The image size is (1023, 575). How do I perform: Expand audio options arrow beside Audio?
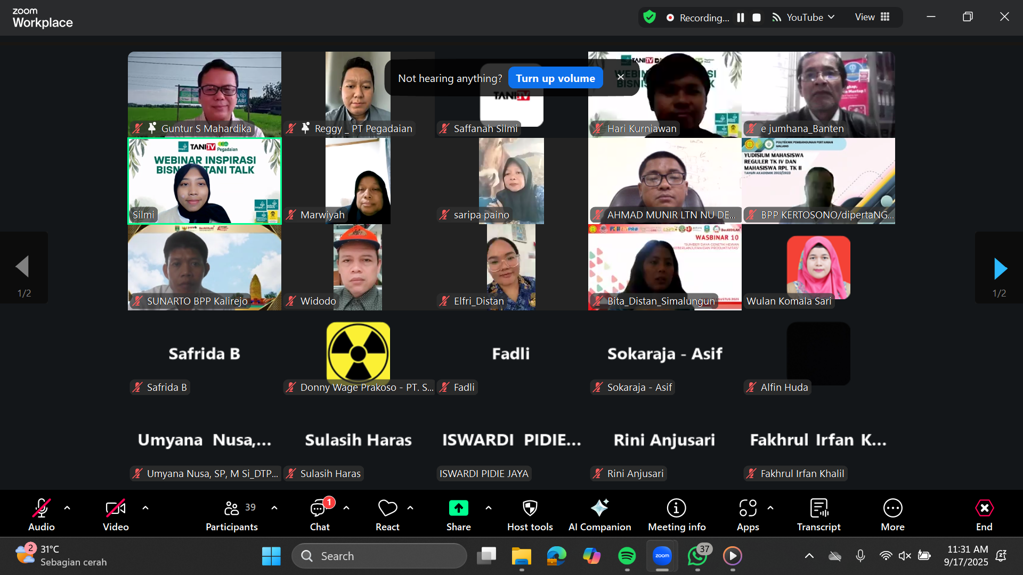click(x=67, y=508)
